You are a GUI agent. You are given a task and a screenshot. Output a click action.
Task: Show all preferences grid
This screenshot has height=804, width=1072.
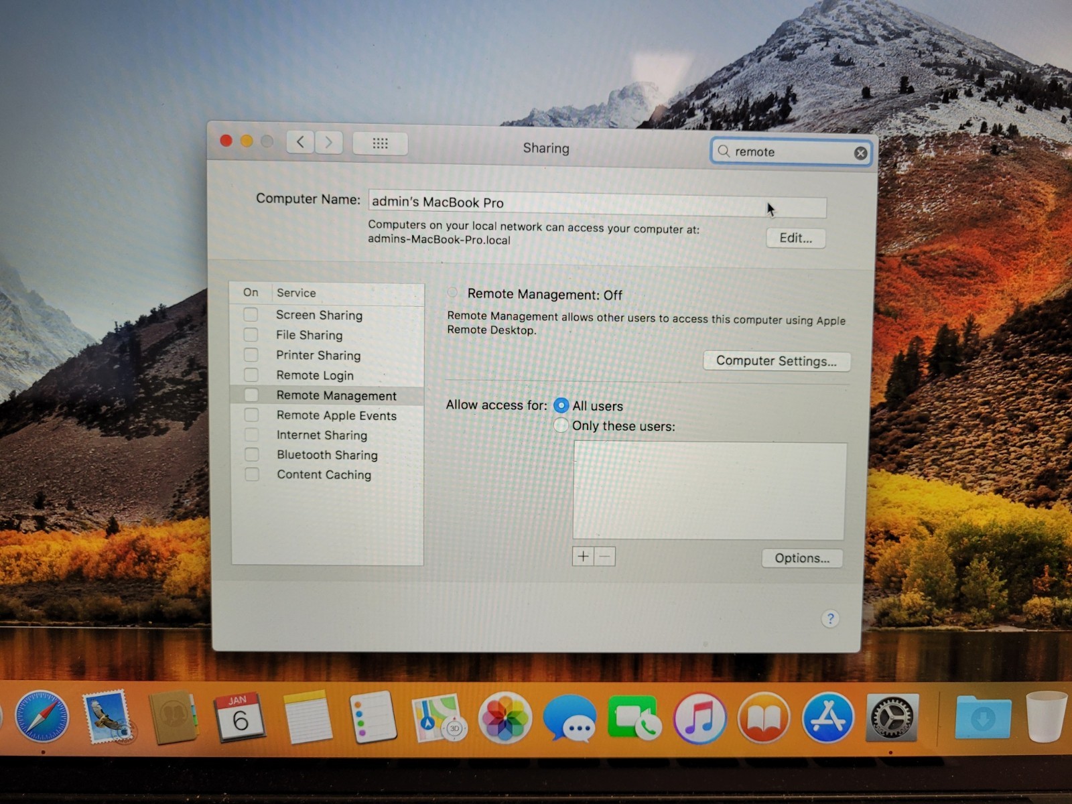[380, 143]
